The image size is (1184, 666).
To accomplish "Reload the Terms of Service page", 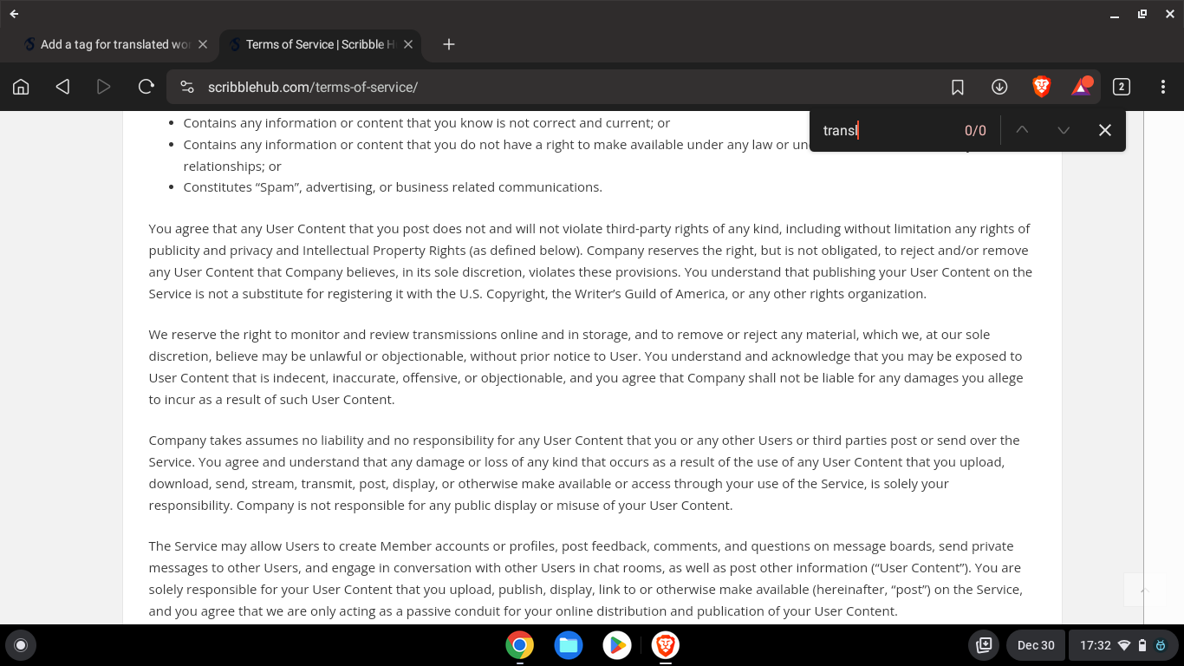I will [x=146, y=87].
